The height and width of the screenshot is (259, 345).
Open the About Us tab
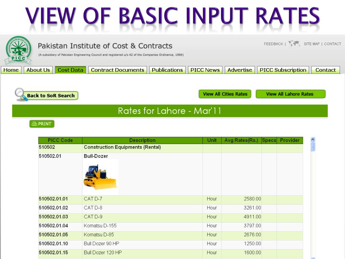[x=38, y=70]
